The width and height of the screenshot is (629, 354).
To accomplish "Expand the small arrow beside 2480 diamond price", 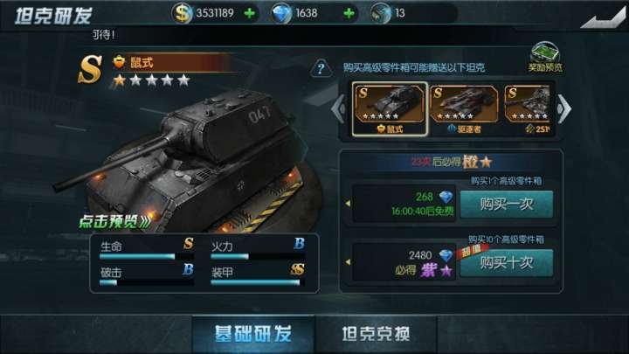I will click(348, 262).
